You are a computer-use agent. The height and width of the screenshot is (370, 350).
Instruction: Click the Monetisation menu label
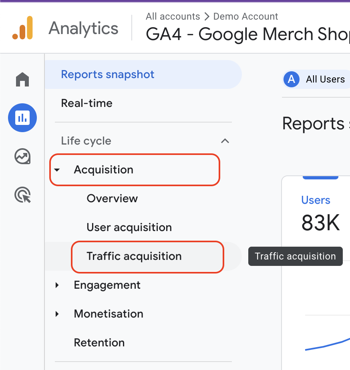pos(109,314)
